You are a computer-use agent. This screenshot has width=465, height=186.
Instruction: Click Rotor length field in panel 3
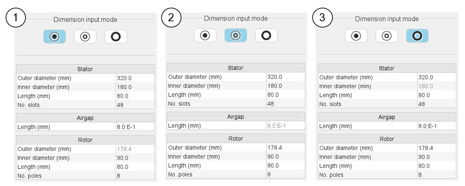(437, 166)
